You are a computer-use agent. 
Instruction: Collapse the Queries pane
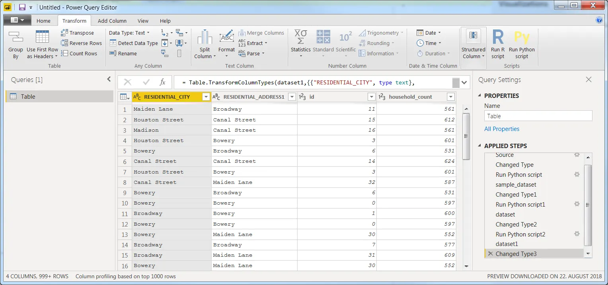coord(109,80)
